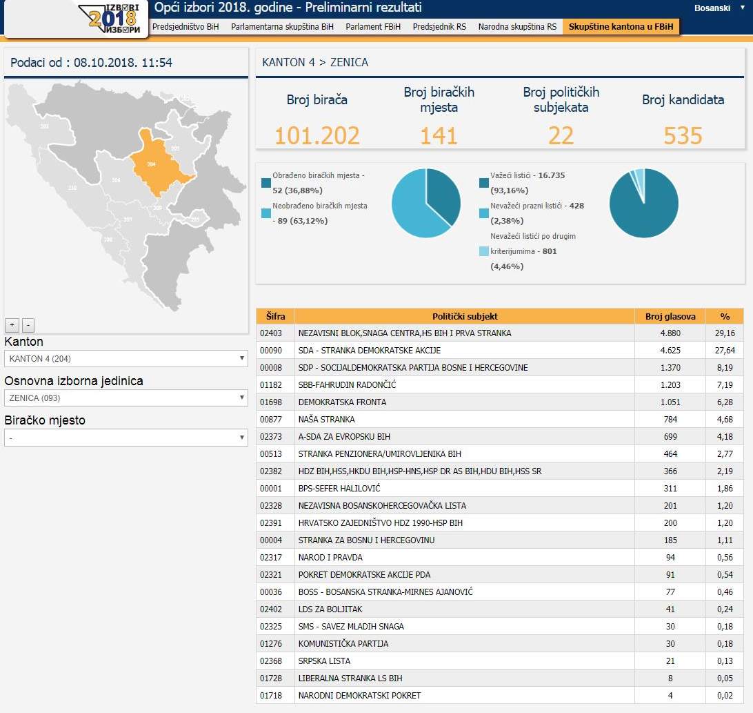Click the Izbori 2018 logo
Image resolution: width=753 pixels, height=713 pixels.
pyautogui.click(x=113, y=19)
